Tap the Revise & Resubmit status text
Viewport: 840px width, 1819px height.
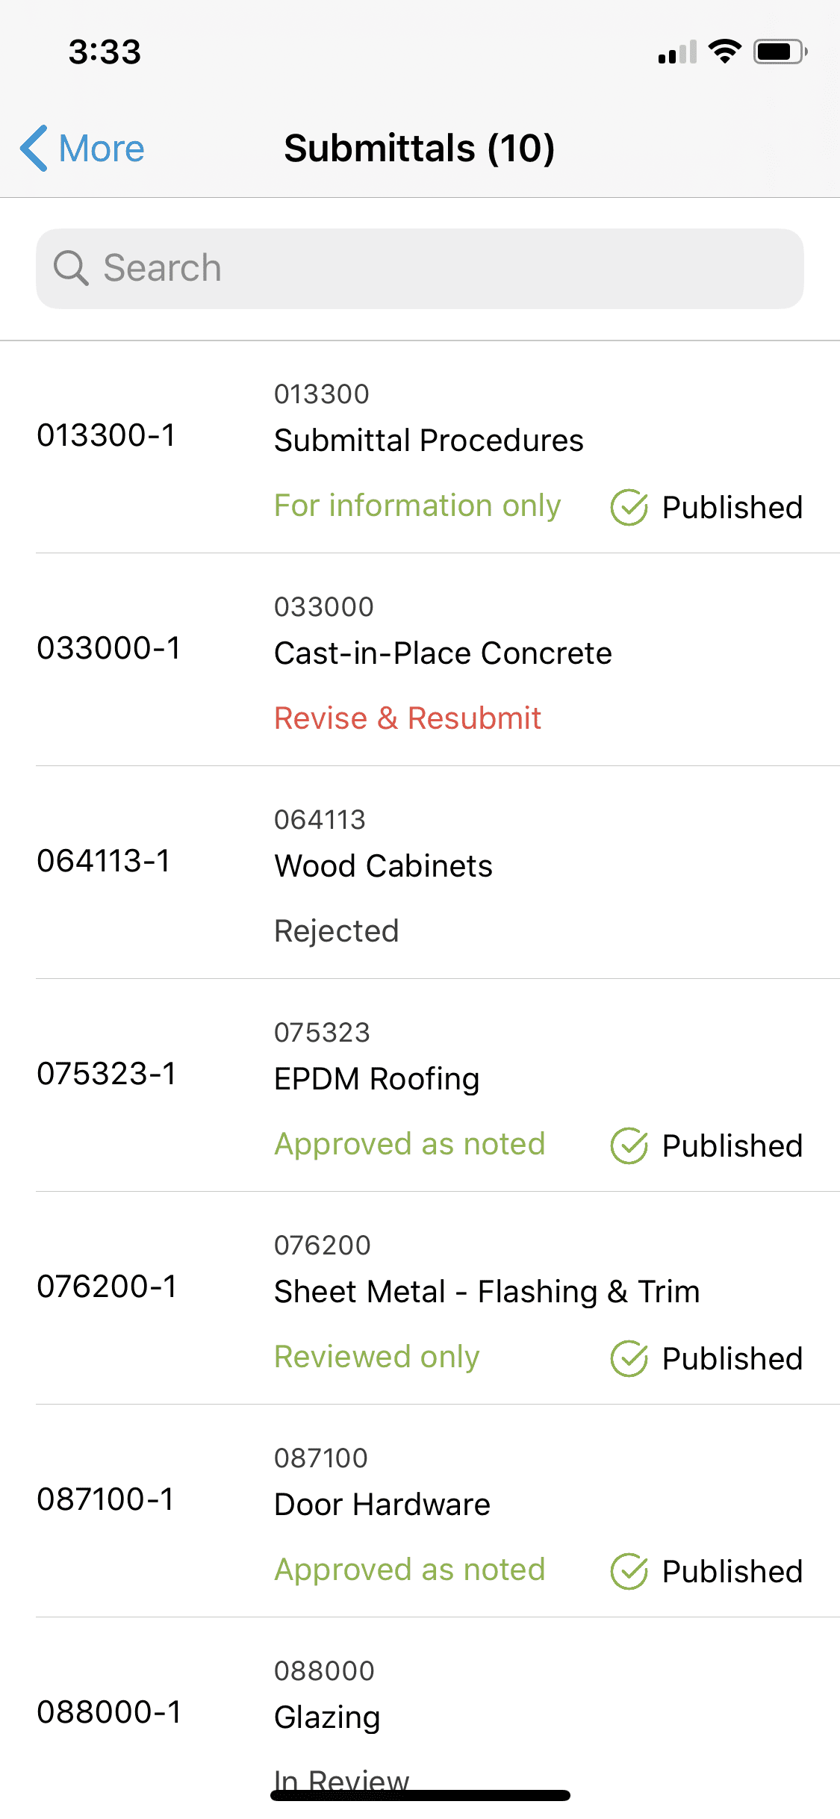(408, 718)
